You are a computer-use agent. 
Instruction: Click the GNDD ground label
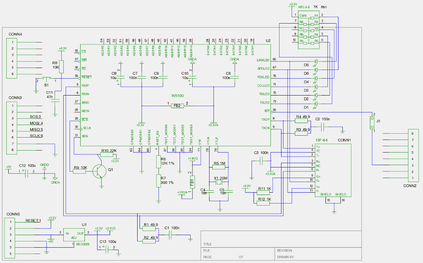pos(44,165)
